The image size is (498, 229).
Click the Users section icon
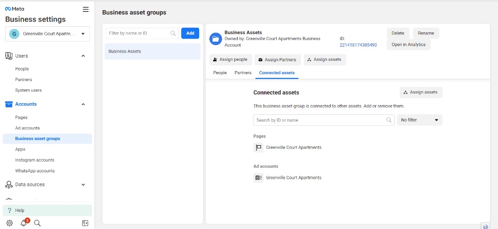(x=9, y=56)
